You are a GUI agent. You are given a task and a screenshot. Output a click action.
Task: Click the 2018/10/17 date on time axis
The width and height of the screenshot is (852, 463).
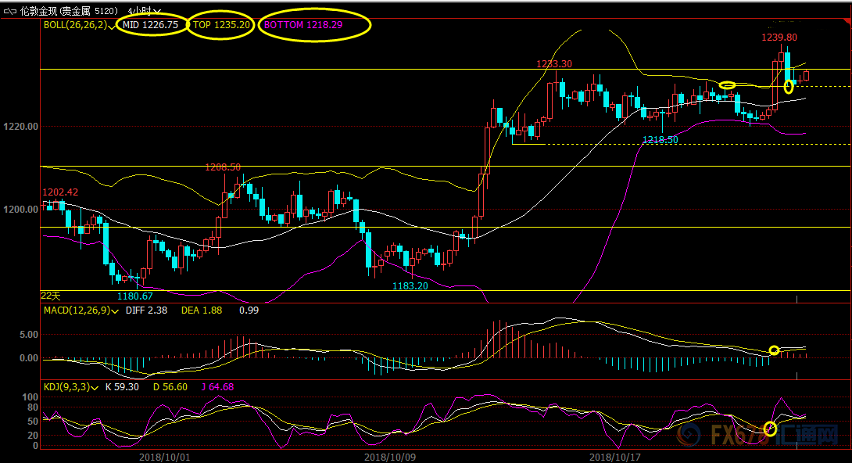pos(614,456)
